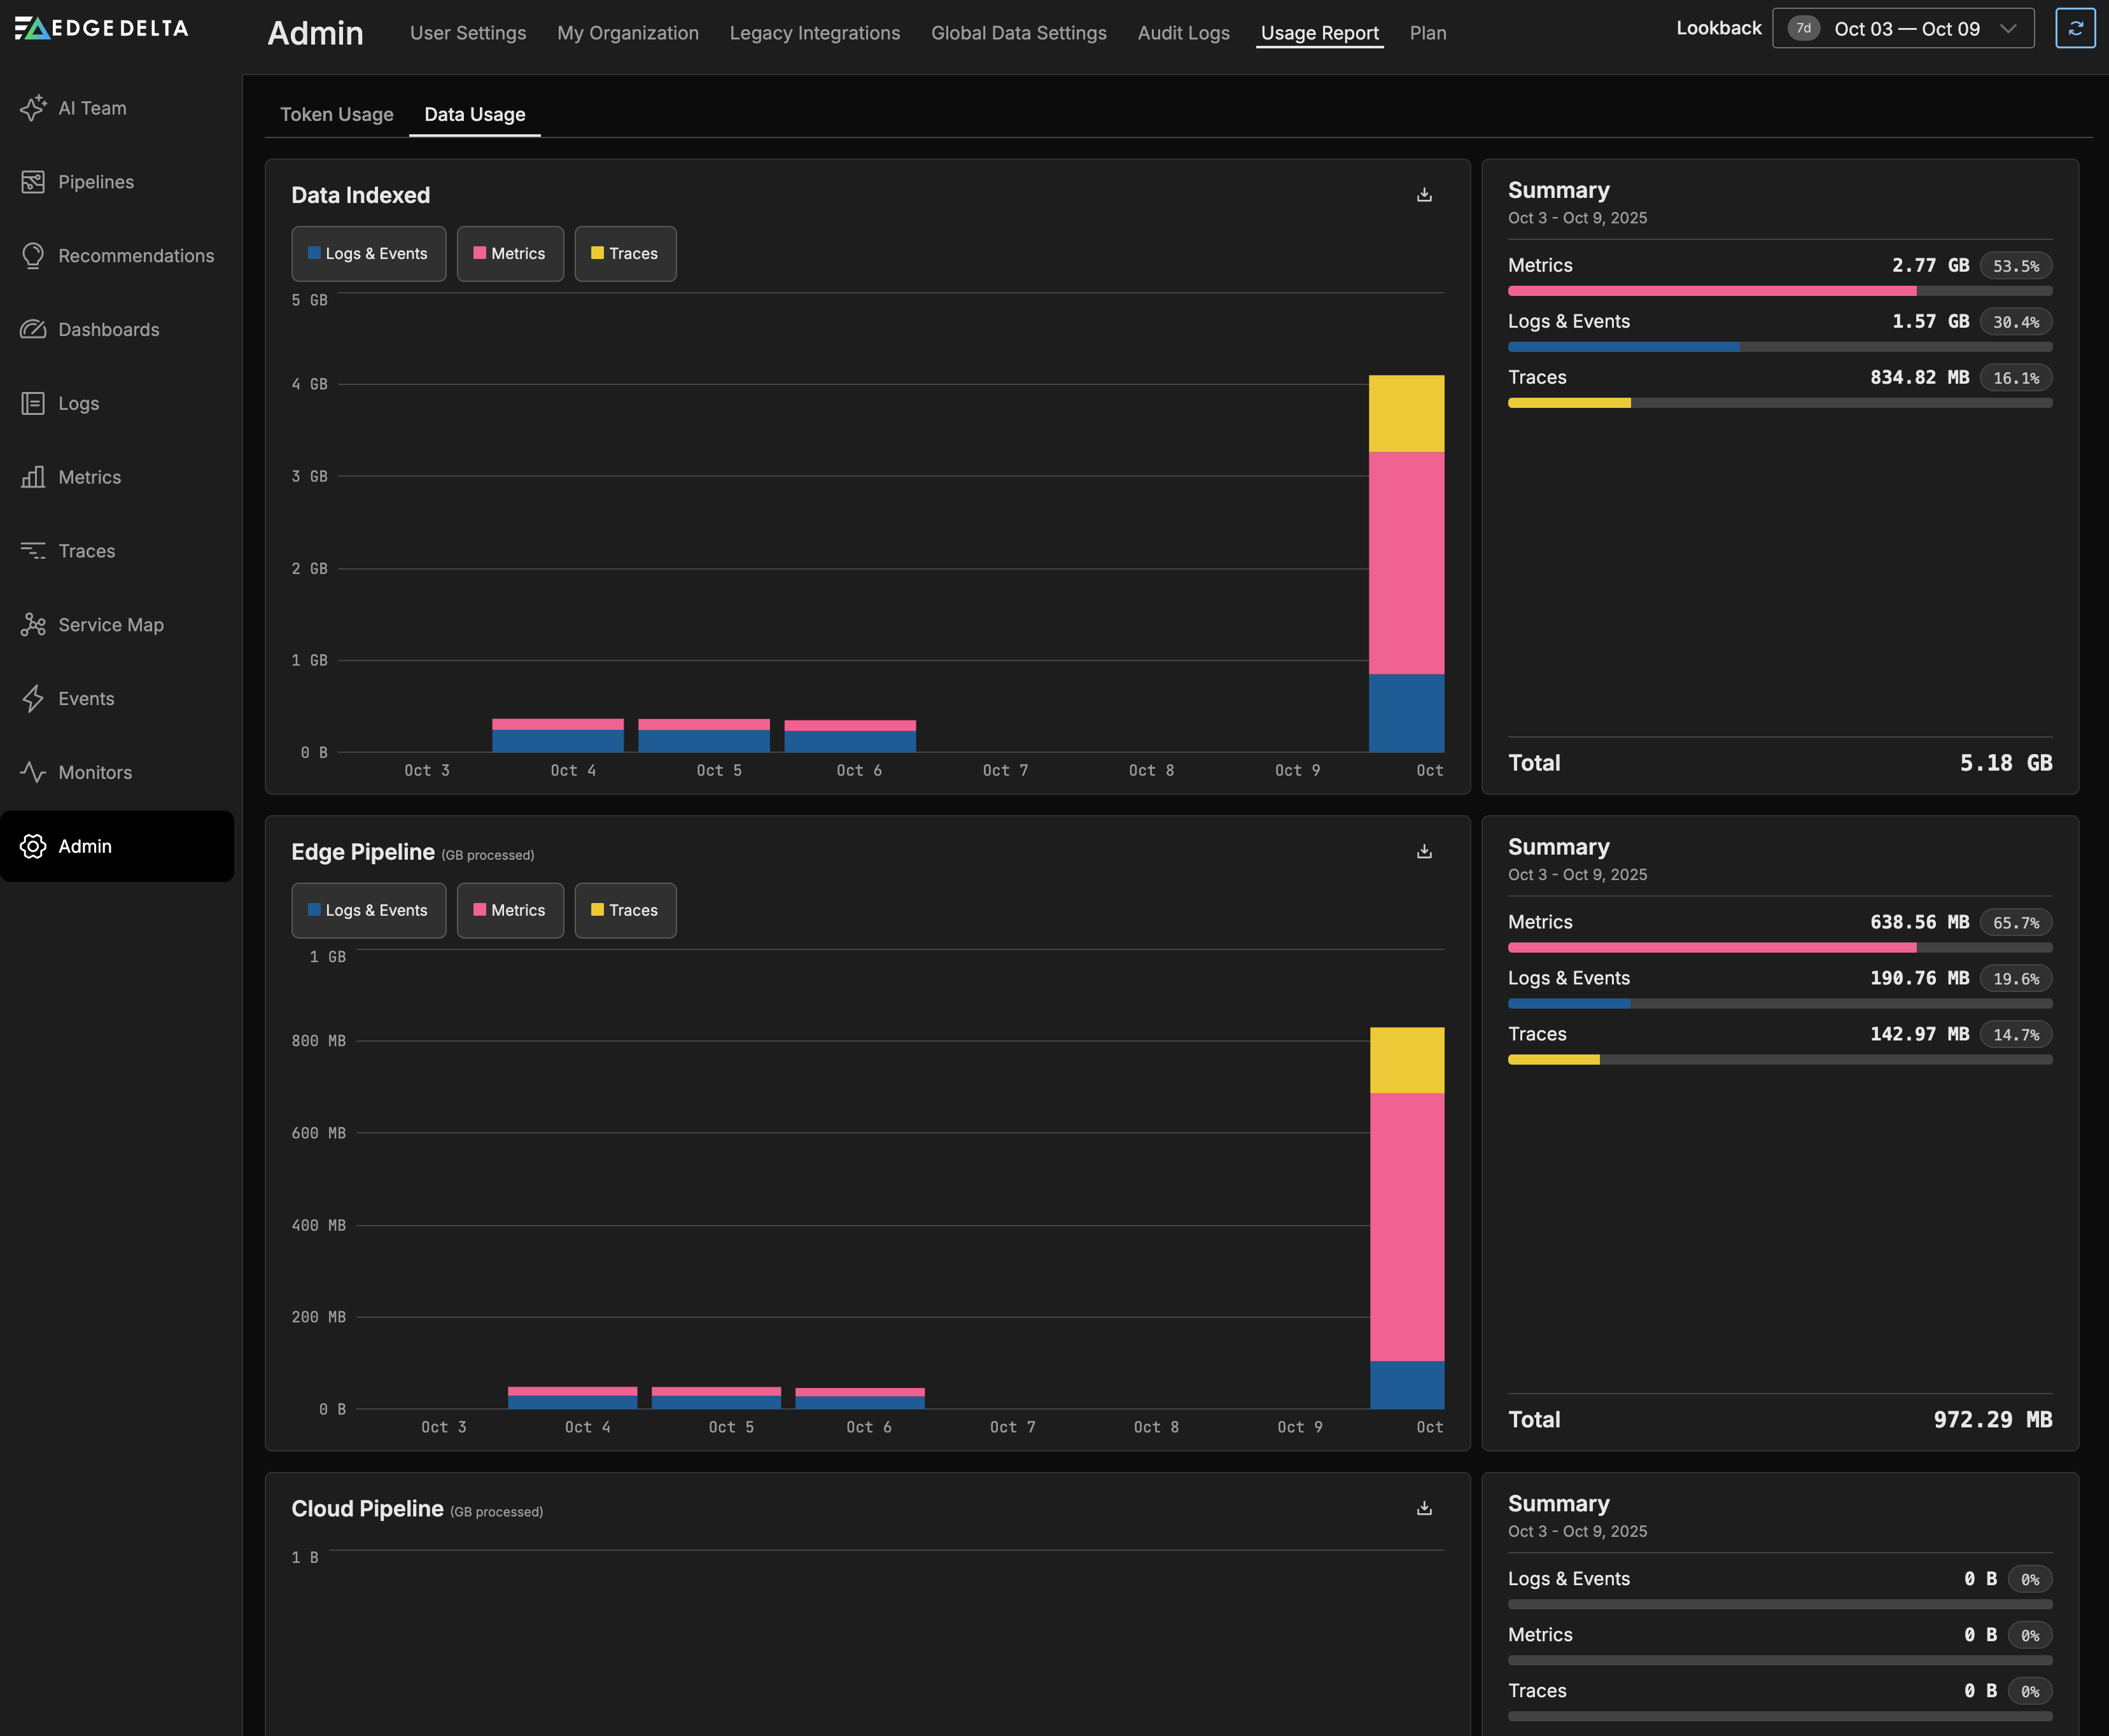Download the Data Indexed chart
The image size is (2109, 1736).
pyautogui.click(x=1424, y=195)
